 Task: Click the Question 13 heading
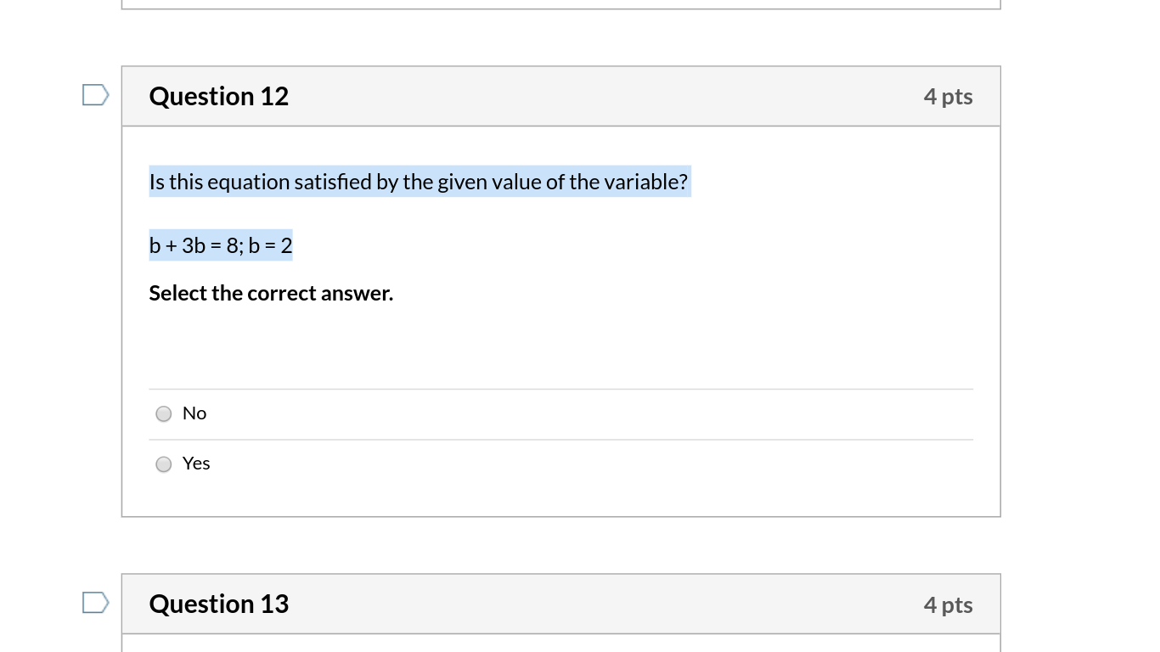(219, 604)
